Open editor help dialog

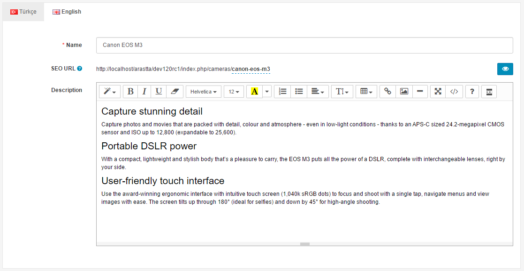coord(472,92)
